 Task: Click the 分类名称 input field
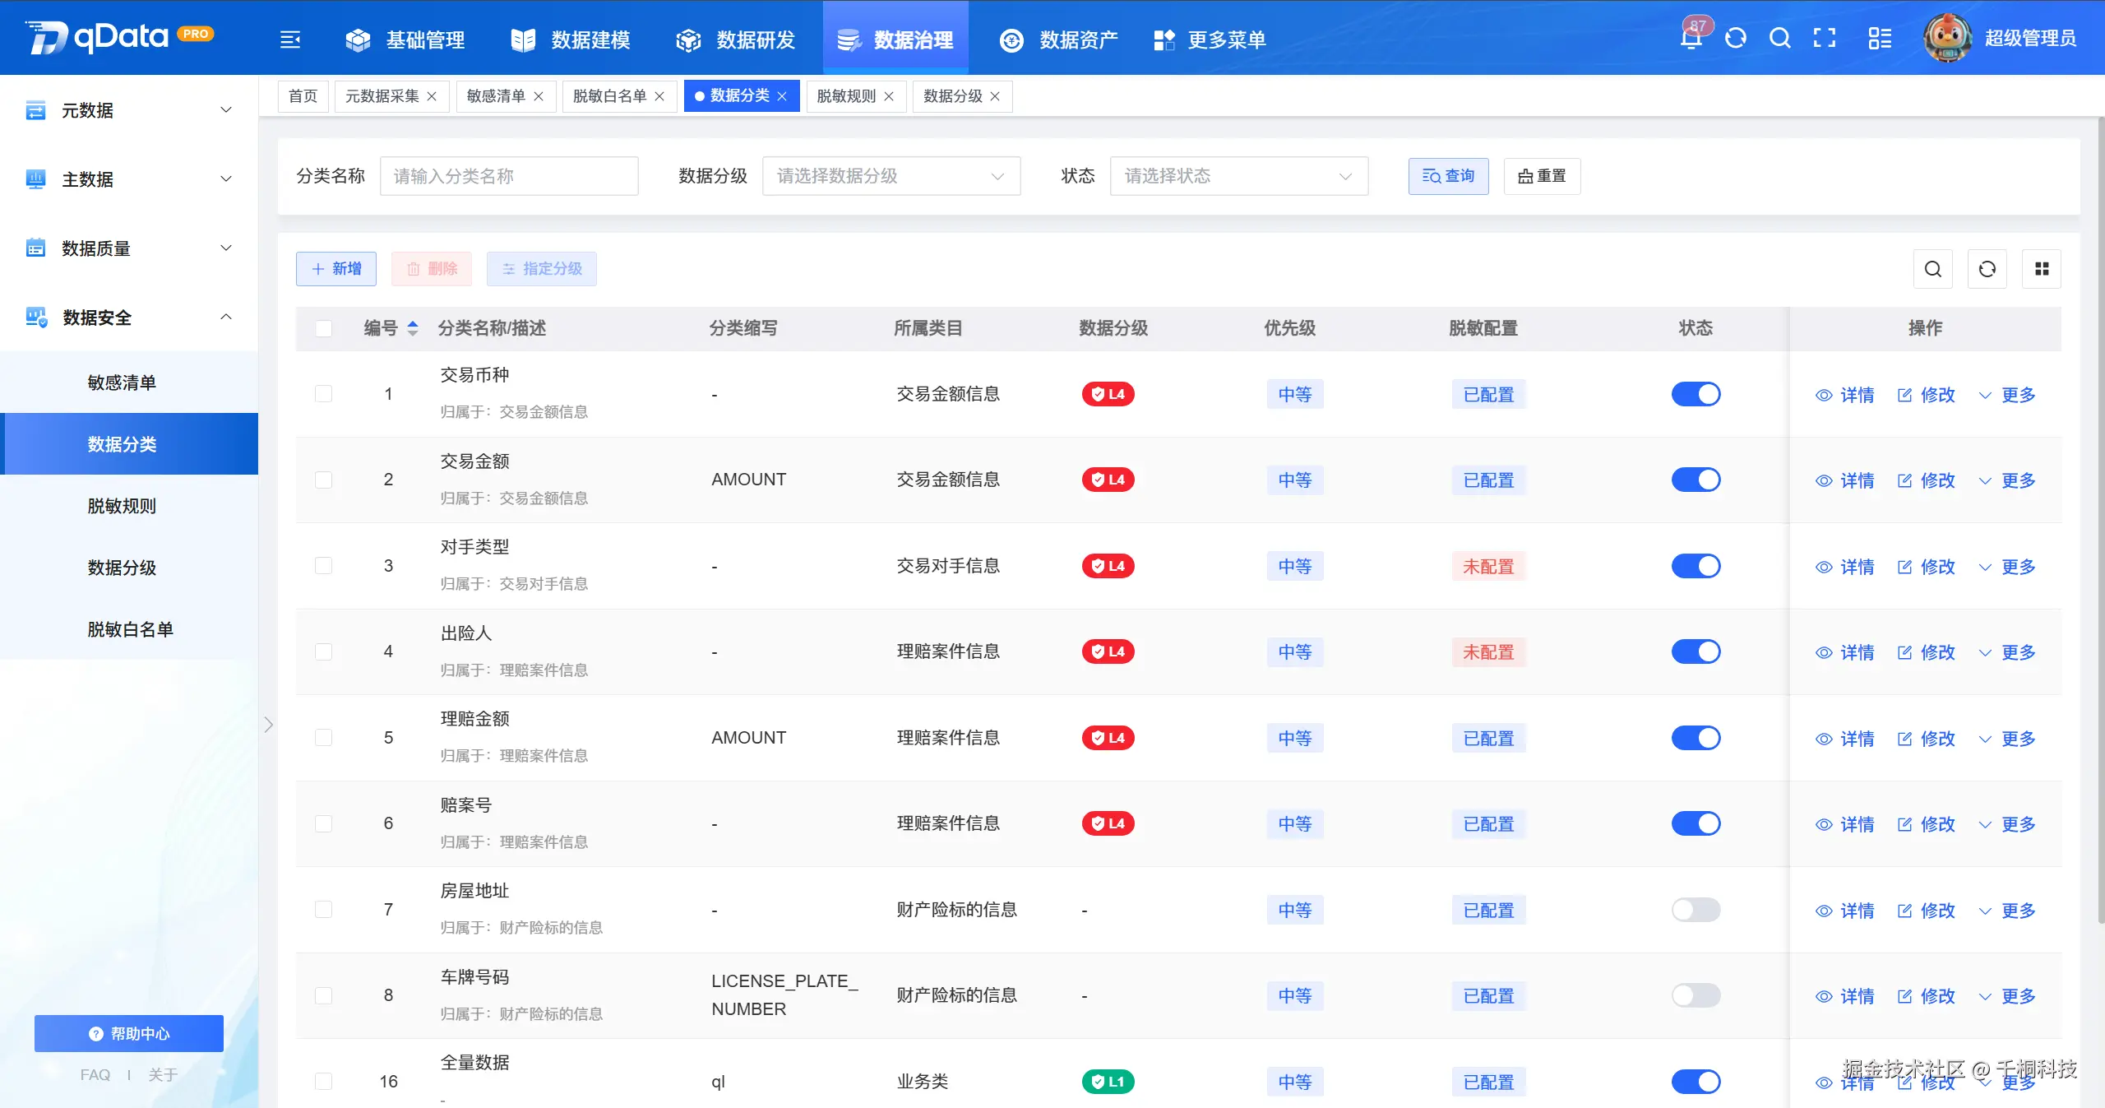[509, 176]
